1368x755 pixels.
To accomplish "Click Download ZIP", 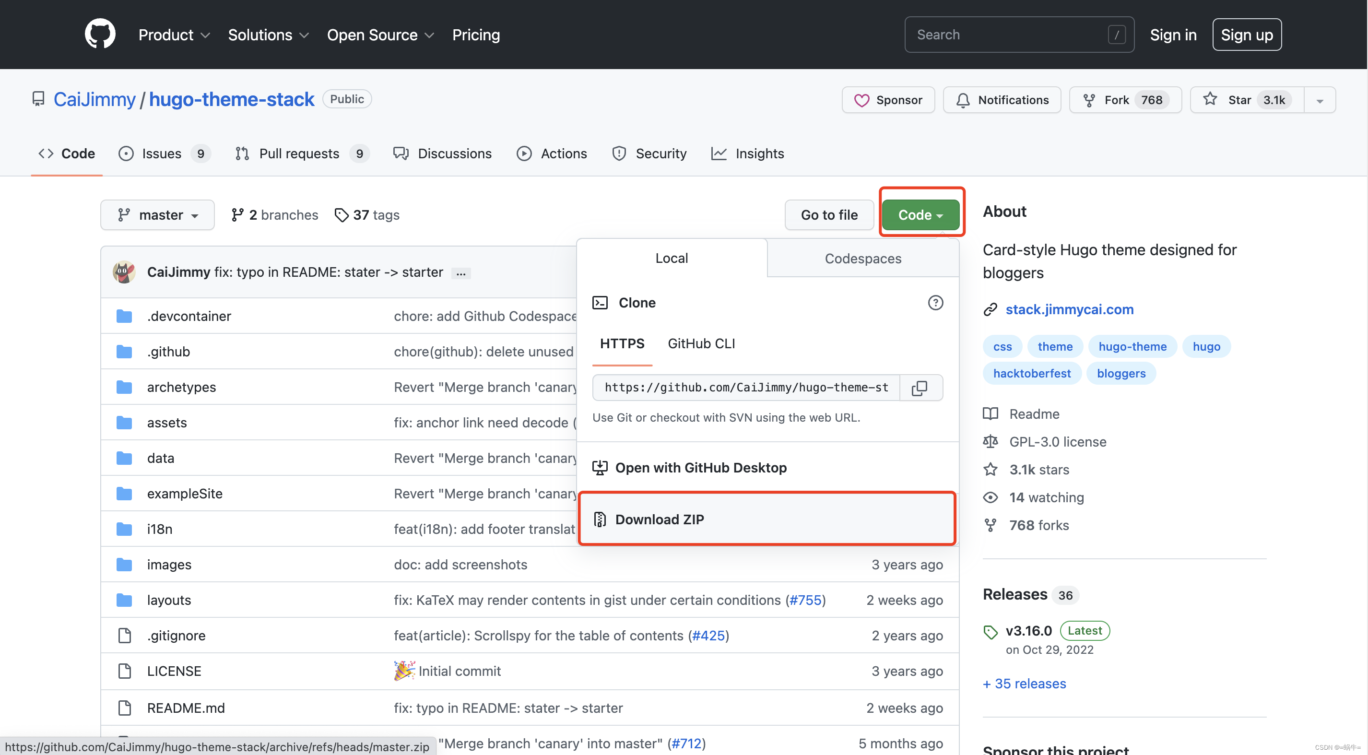I will click(x=767, y=520).
